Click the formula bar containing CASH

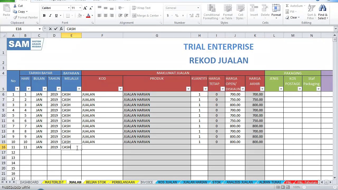(199, 29)
